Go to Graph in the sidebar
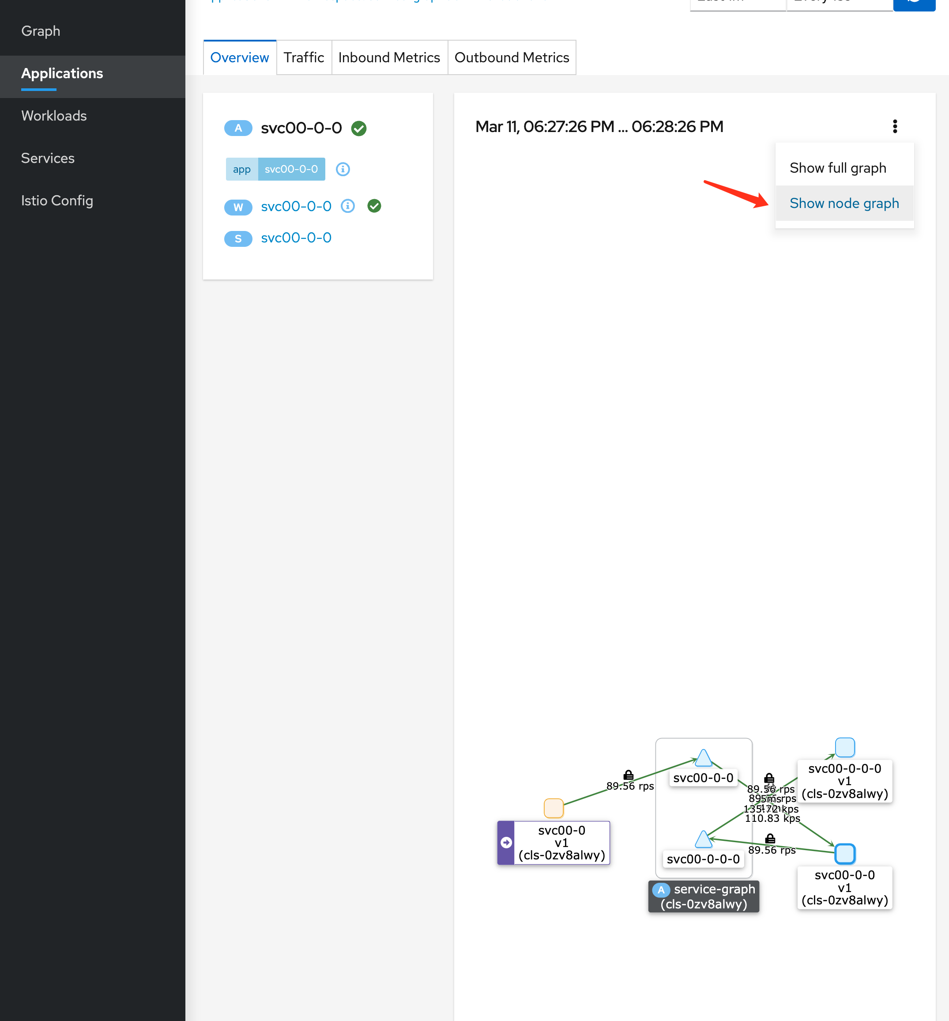This screenshot has width=949, height=1021. (92, 31)
